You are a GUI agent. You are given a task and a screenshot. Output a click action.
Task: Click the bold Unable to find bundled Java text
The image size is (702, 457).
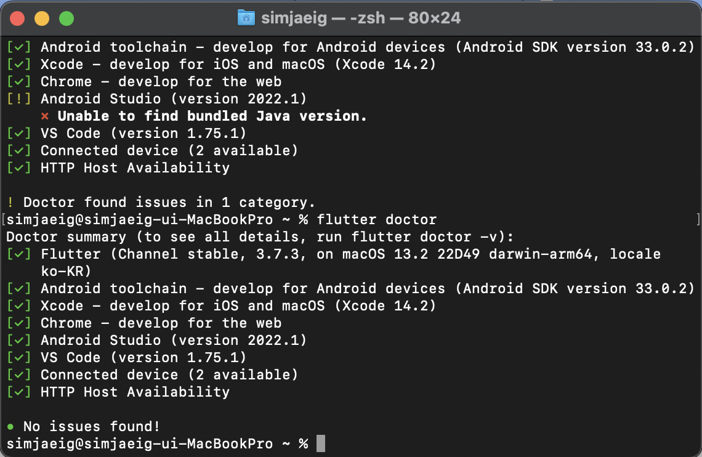(x=212, y=116)
